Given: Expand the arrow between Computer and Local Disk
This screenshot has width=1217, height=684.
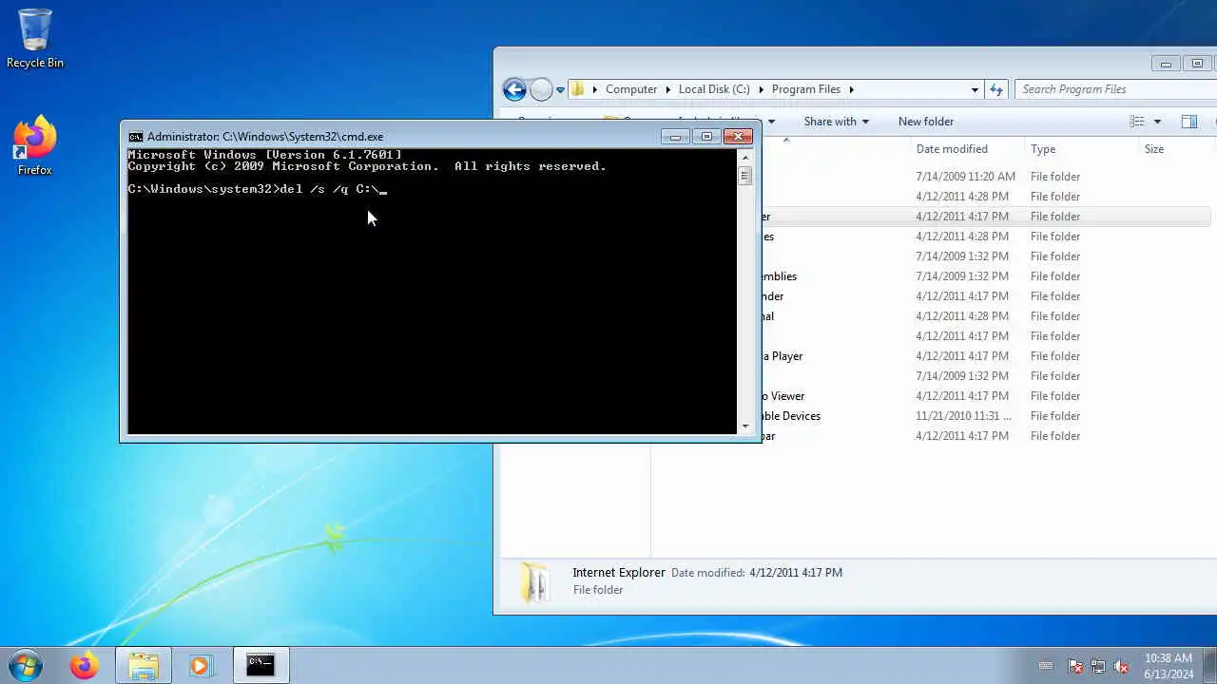Looking at the screenshot, I should point(667,89).
